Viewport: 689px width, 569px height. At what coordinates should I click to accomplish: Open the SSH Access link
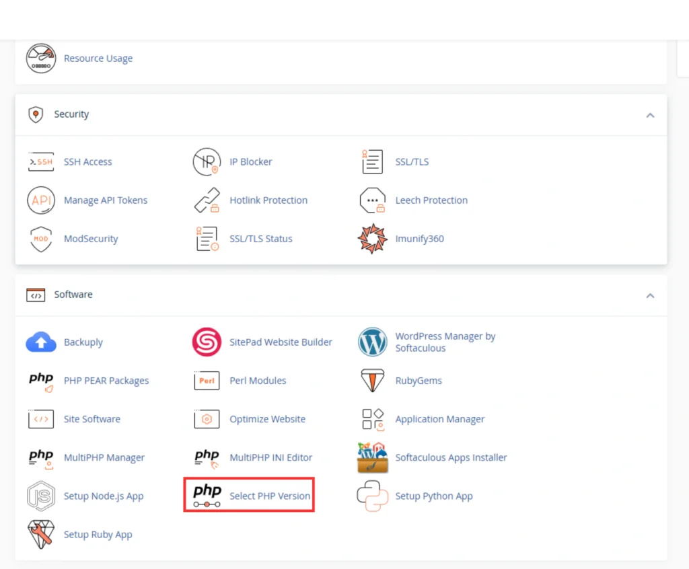coord(88,161)
